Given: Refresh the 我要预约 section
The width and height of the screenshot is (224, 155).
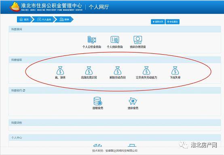Looking at the screenshot, I should (x=24, y=90).
